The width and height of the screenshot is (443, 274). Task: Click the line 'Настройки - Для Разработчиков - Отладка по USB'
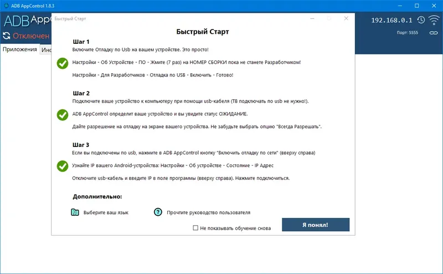tap(153, 75)
